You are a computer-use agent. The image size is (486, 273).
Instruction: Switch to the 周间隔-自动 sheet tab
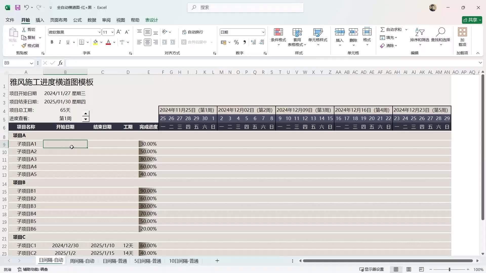[x=82, y=261]
